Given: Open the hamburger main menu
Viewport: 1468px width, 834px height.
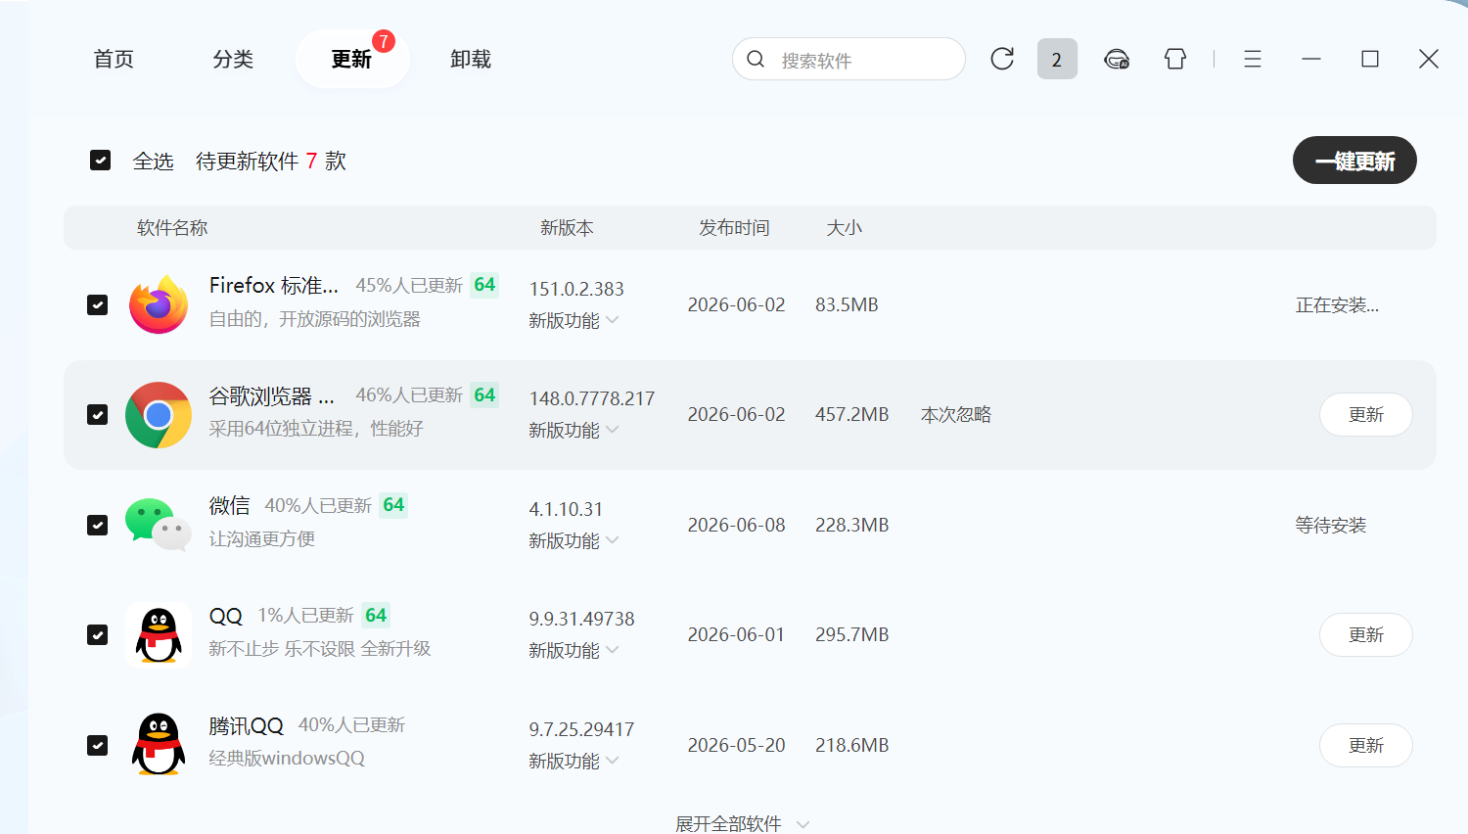Looking at the screenshot, I should (1253, 59).
